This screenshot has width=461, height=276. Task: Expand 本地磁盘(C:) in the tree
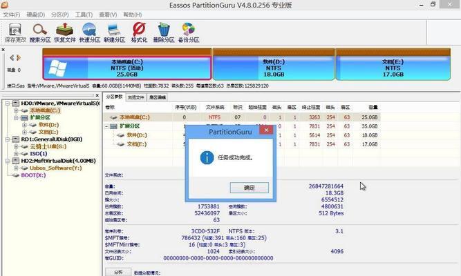[x=16, y=110]
